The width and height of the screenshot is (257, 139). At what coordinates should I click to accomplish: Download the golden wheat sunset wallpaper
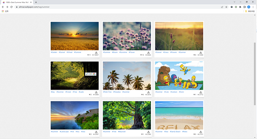click(x=96, y=53)
